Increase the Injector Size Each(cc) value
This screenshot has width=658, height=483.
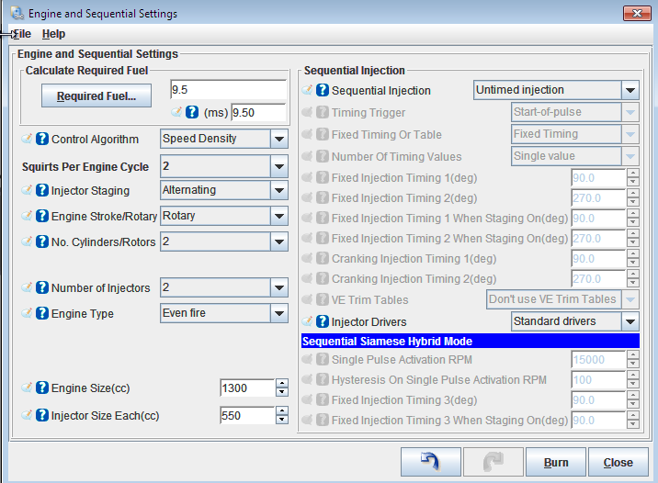[282, 410]
